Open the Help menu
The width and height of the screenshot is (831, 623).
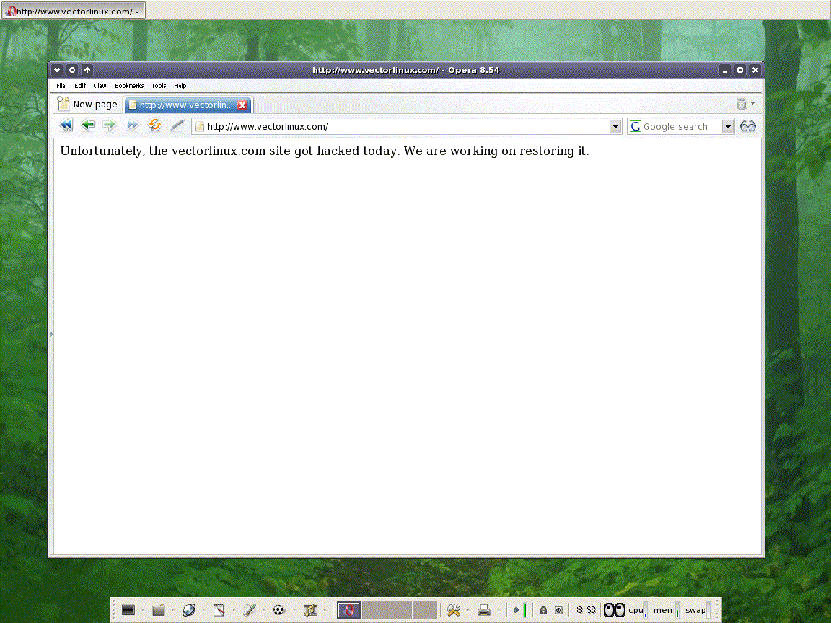coord(180,86)
